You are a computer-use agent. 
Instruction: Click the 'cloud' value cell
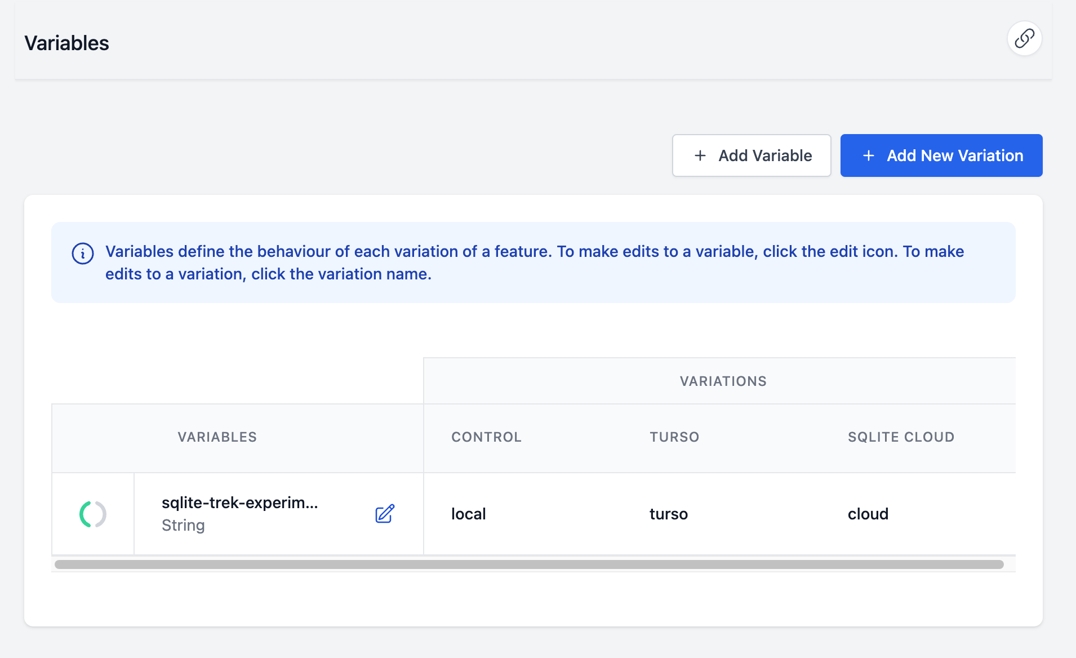(868, 514)
